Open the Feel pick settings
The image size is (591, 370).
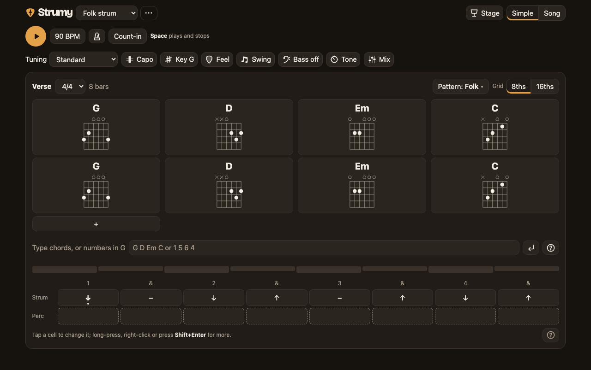pyautogui.click(x=217, y=59)
